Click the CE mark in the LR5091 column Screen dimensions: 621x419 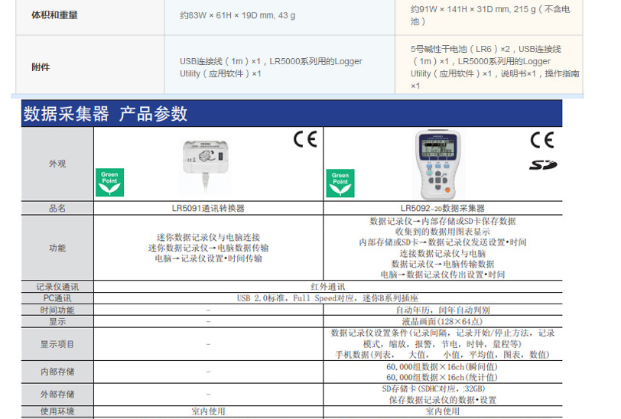304,140
